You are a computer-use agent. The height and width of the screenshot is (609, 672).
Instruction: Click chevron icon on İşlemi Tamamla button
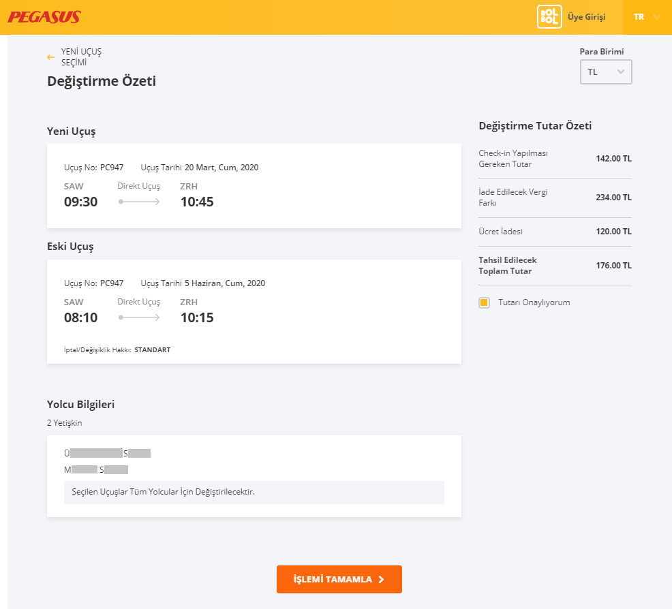tap(381, 580)
